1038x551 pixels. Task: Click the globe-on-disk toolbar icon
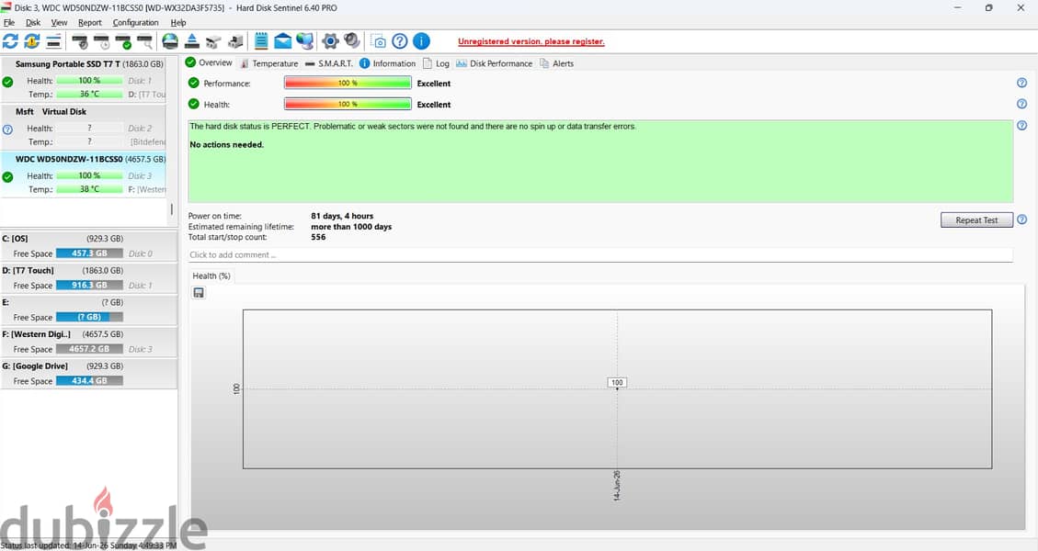[x=170, y=41]
